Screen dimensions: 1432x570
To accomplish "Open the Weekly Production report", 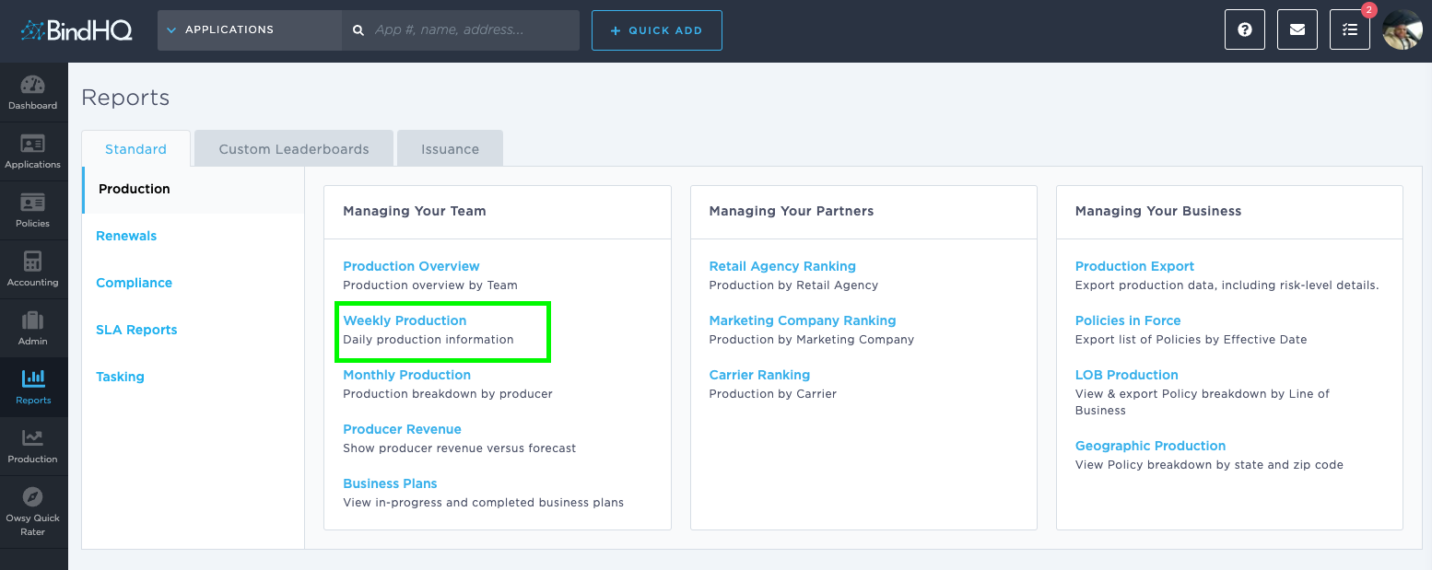I will click(x=405, y=320).
